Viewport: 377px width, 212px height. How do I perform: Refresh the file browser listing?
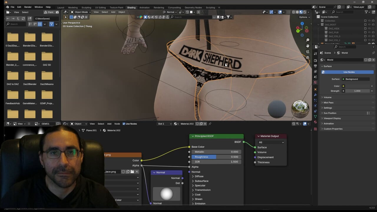click(x=23, y=19)
